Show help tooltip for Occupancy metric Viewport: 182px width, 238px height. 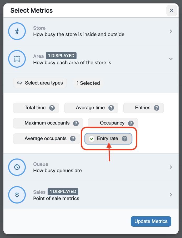click(x=131, y=123)
